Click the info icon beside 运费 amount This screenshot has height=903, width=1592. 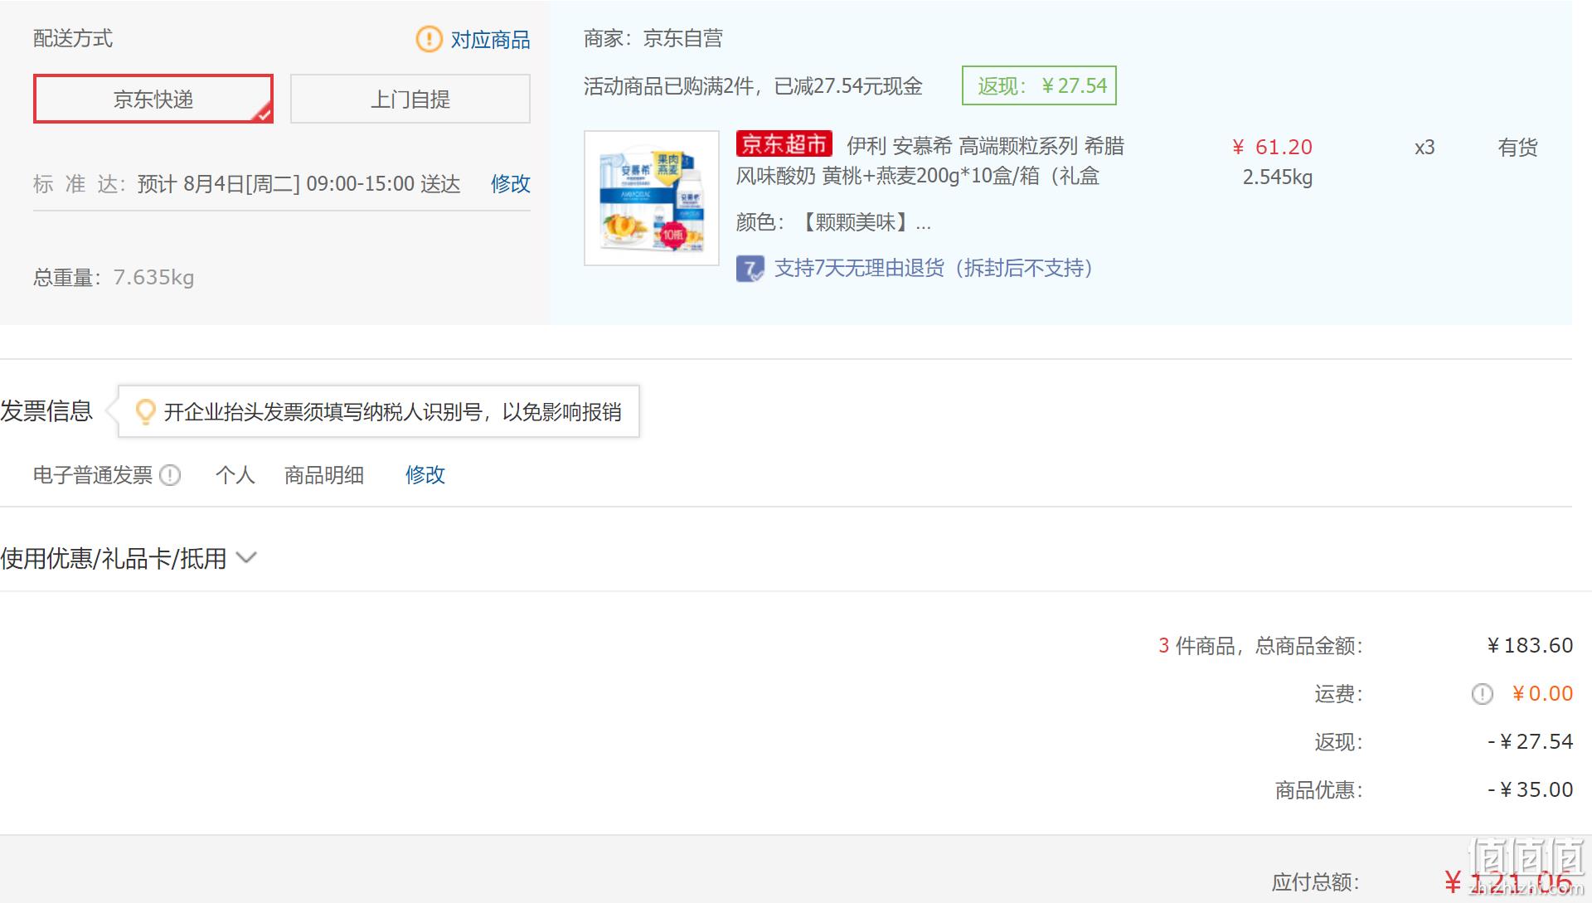(x=1483, y=694)
